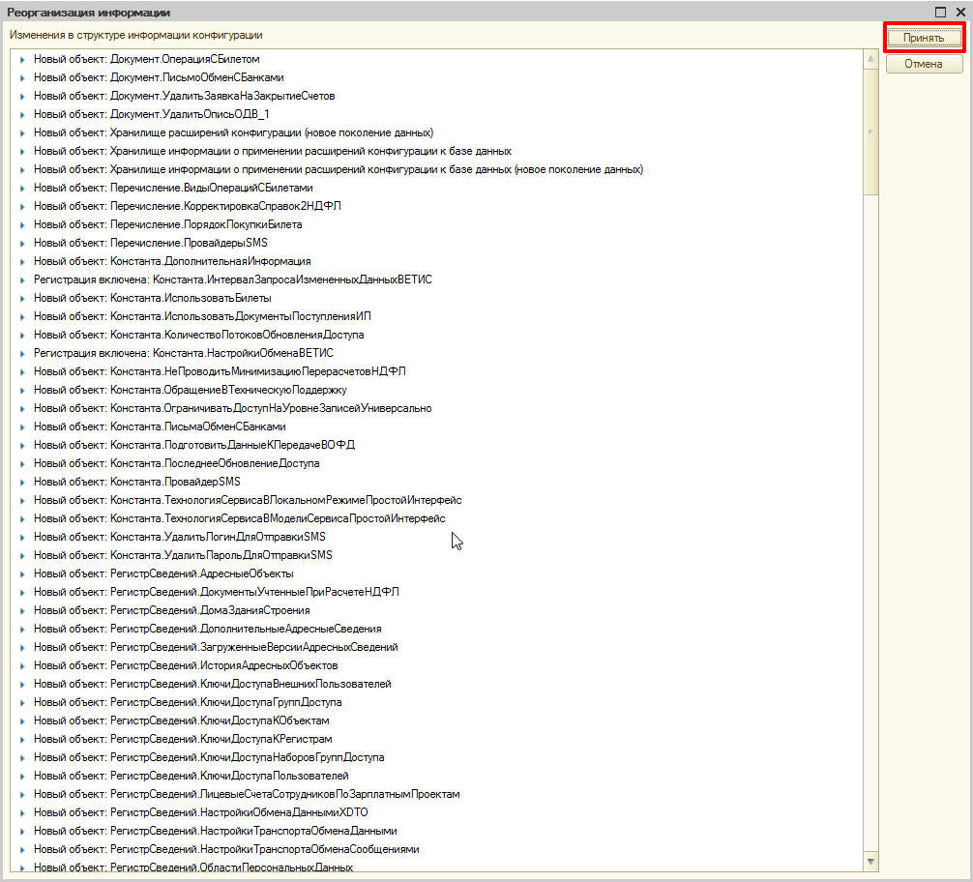Expand the РегистрСведений.АдресныеОбъекты node arrow
Viewport: 973px width, 882px height.
[x=22, y=574]
